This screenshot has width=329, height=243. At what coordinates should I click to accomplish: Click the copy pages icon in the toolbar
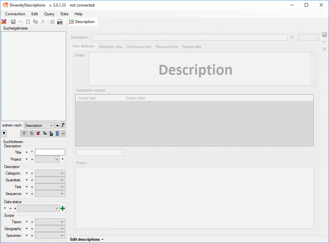coord(36,22)
